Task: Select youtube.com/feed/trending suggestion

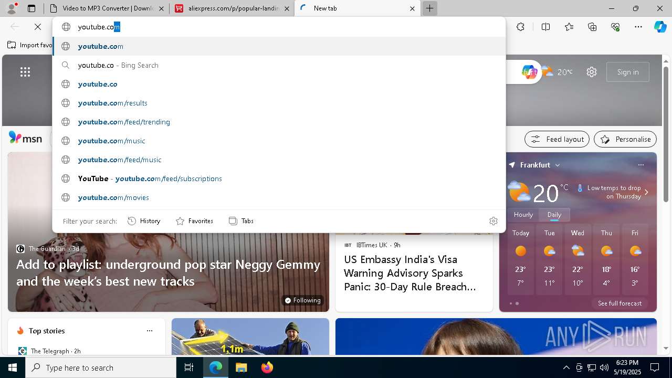Action: coord(279,122)
